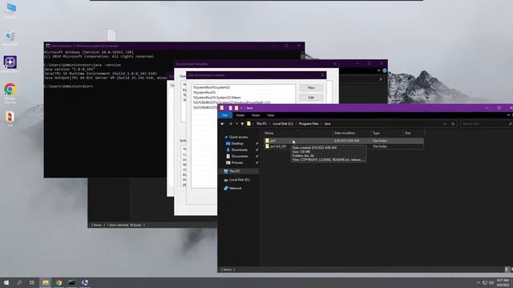Open the clock and date flyout
Viewport: 513px width, 288px height.
[503, 282]
